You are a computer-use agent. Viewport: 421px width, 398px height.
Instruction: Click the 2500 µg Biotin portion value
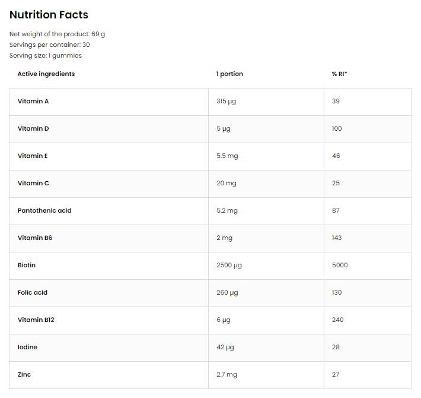tap(229, 266)
